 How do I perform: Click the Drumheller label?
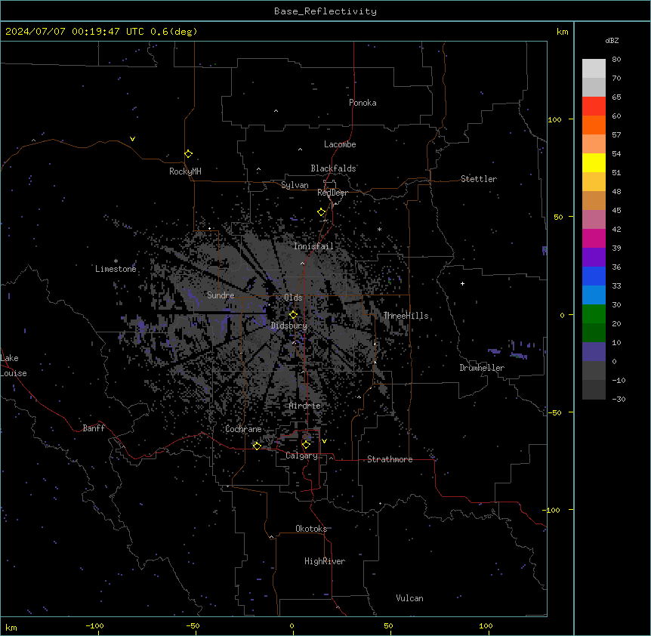[482, 368]
